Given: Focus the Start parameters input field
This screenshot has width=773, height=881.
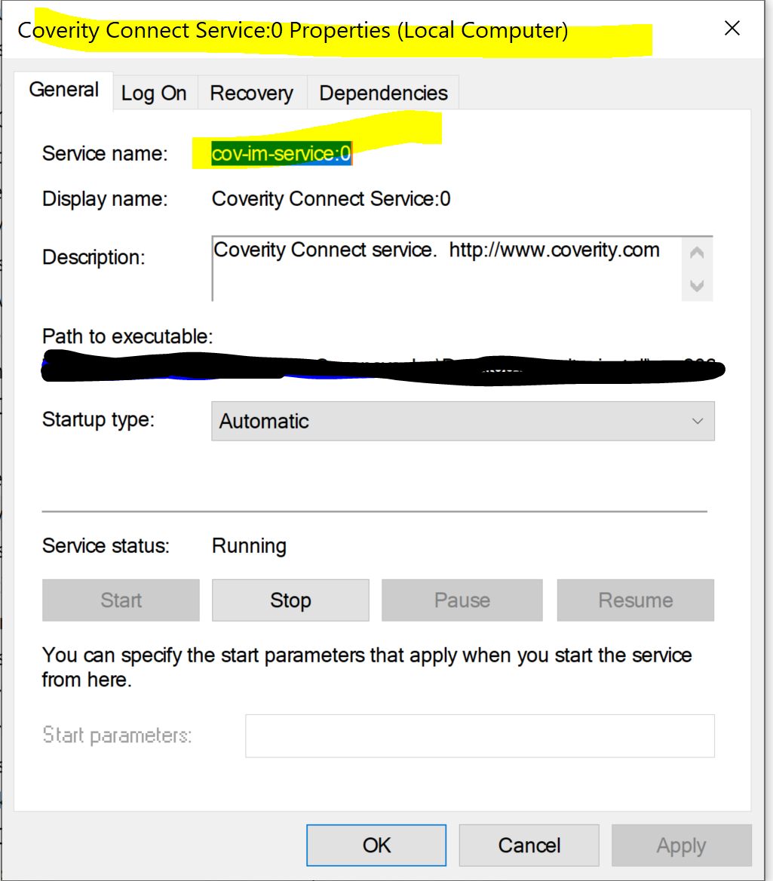Looking at the screenshot, I should point(480,735).
